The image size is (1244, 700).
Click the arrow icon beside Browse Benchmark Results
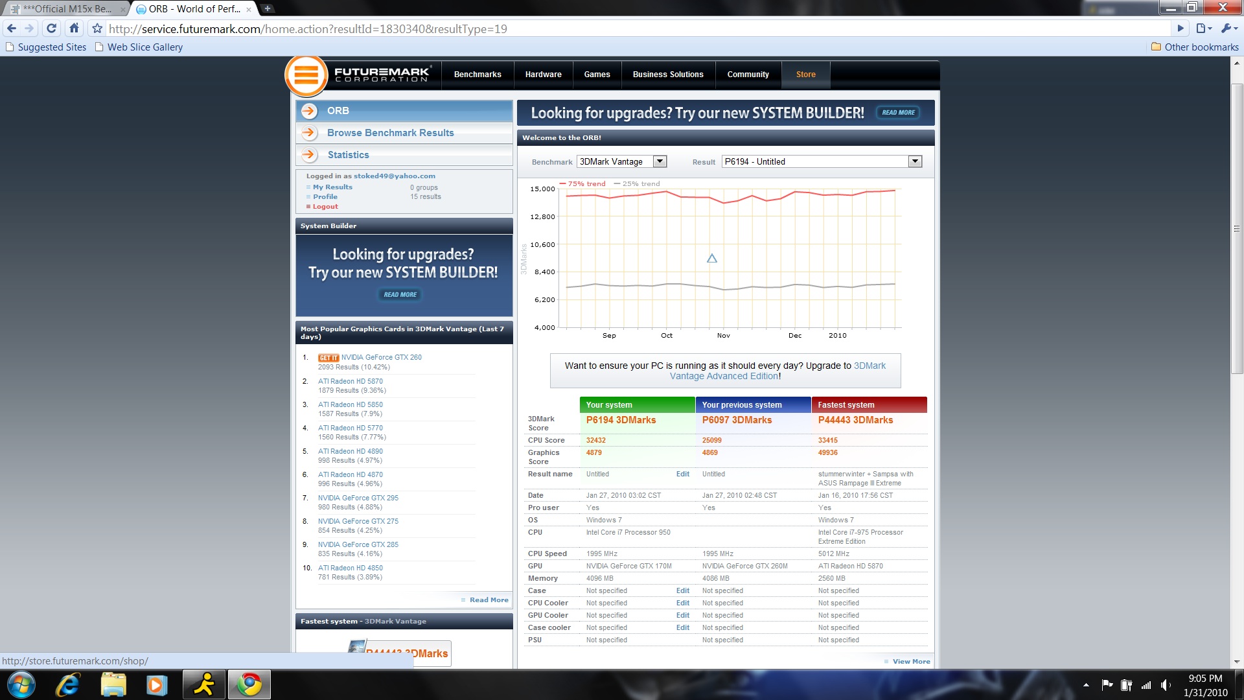pos(309,133)
